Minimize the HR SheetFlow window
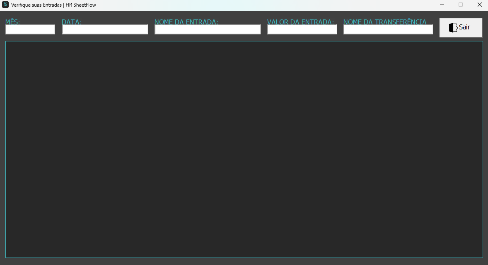The image size is (488, 265). pyautogui.click(x=442, y=5)
